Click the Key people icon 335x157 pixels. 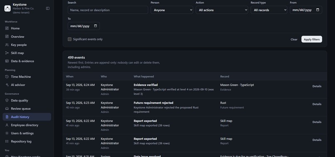tap(7, 45)
